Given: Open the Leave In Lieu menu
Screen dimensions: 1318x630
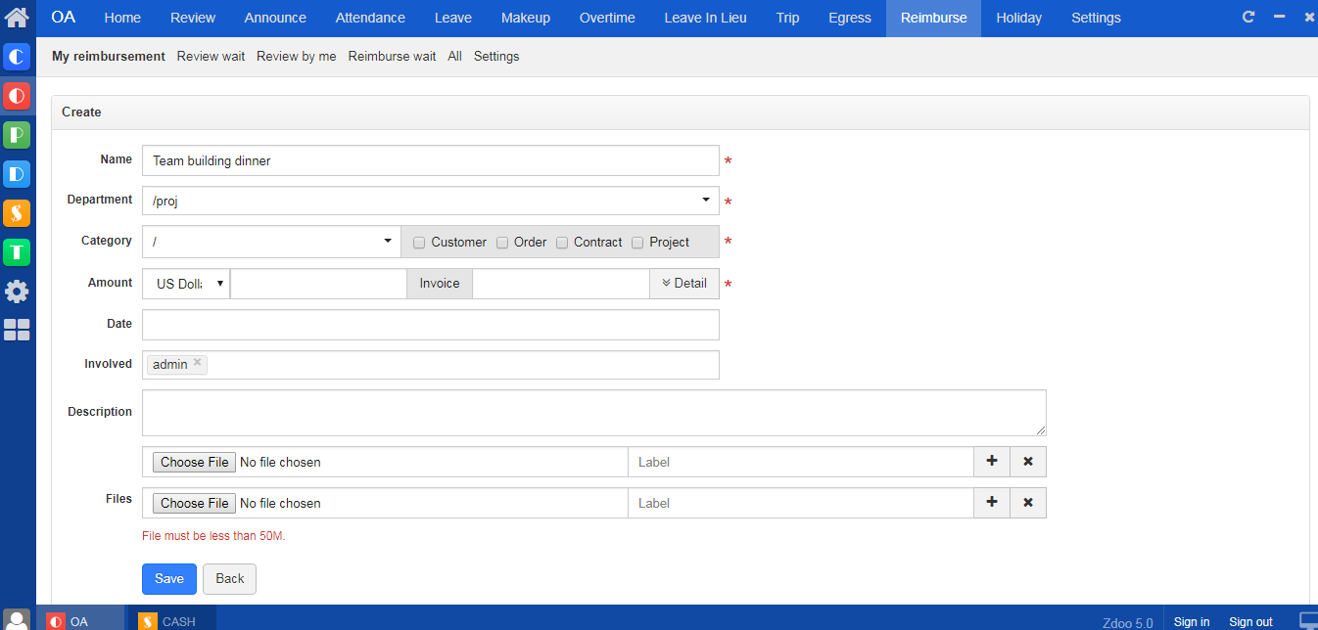Looking at the screenshot, I should [705, 18].
